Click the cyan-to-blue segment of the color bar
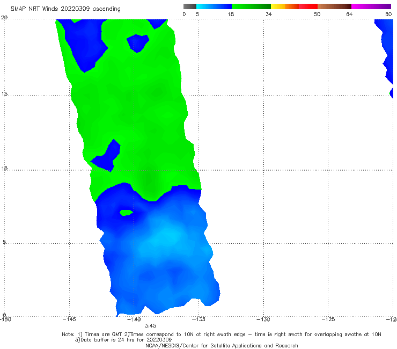This screenshot has width=397, height=349. coord(214,6)
